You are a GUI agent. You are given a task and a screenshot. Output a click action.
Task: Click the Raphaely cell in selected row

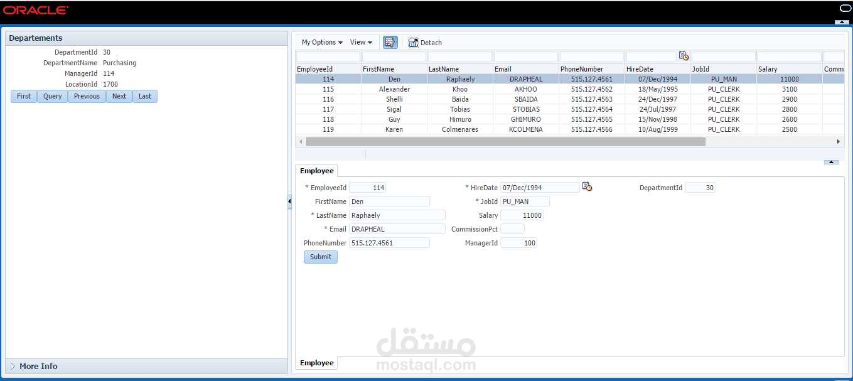tap(460, 79)
